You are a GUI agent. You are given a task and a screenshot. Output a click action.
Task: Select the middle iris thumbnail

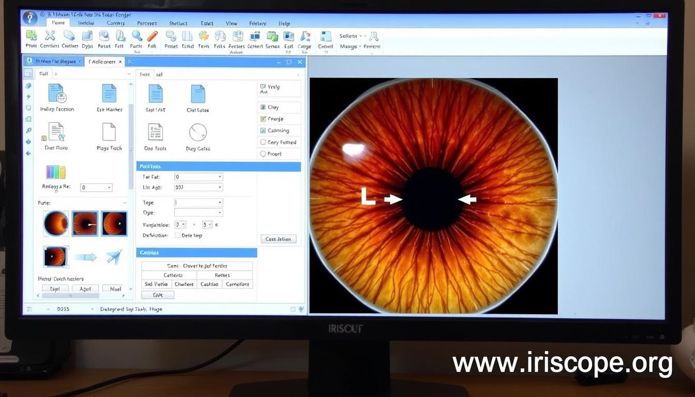coord(85,223)
